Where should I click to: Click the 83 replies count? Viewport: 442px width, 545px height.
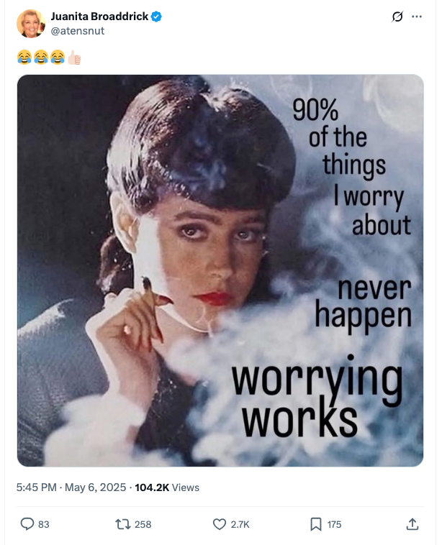click(43, 524)
